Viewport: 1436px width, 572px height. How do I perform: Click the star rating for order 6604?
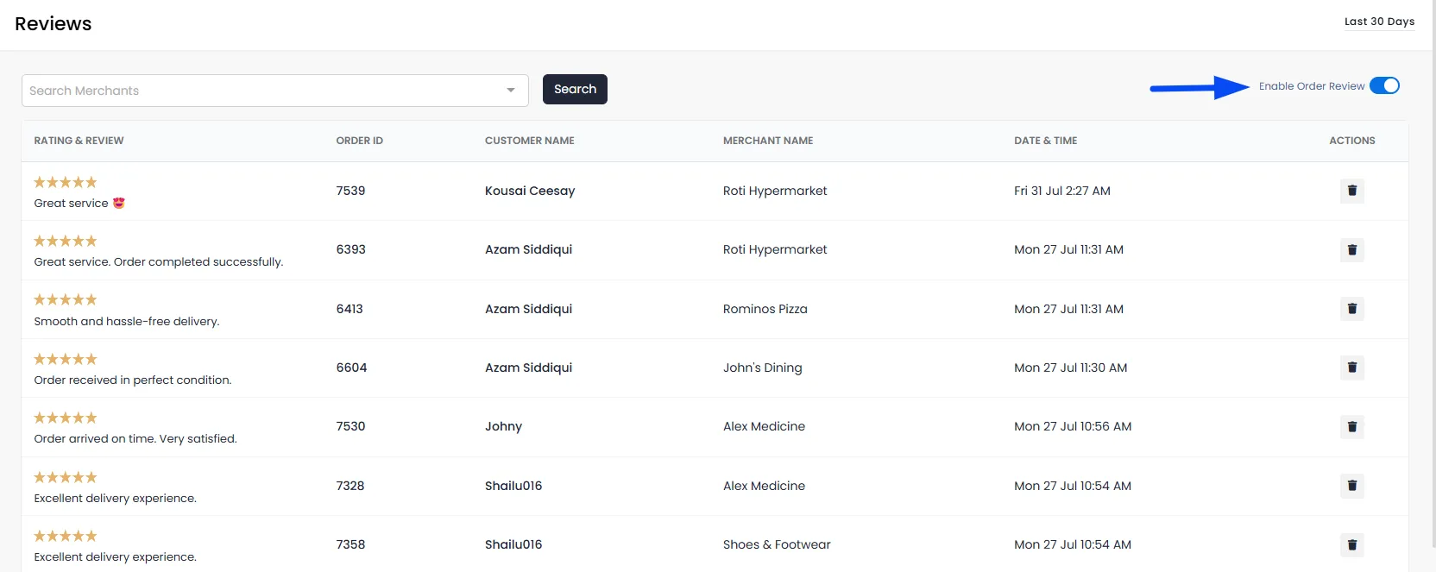pos(66,359)
